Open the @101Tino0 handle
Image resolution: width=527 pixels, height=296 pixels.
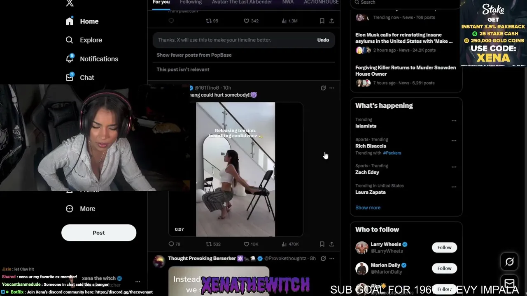[207, 88]
